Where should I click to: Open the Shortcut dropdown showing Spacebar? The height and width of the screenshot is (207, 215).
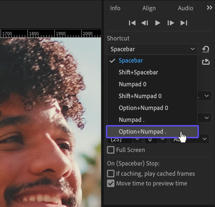pyautogui.click(x=152, y=49)
